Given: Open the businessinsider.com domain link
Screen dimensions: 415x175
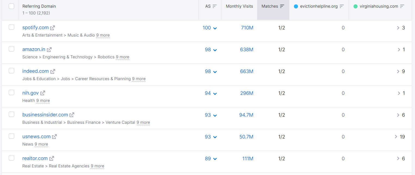Looking at the screenshot, I should pos(45,115).
